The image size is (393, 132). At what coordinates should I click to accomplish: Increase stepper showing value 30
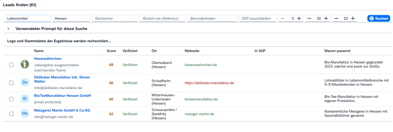pyautogui.click(x=326, y=18)
